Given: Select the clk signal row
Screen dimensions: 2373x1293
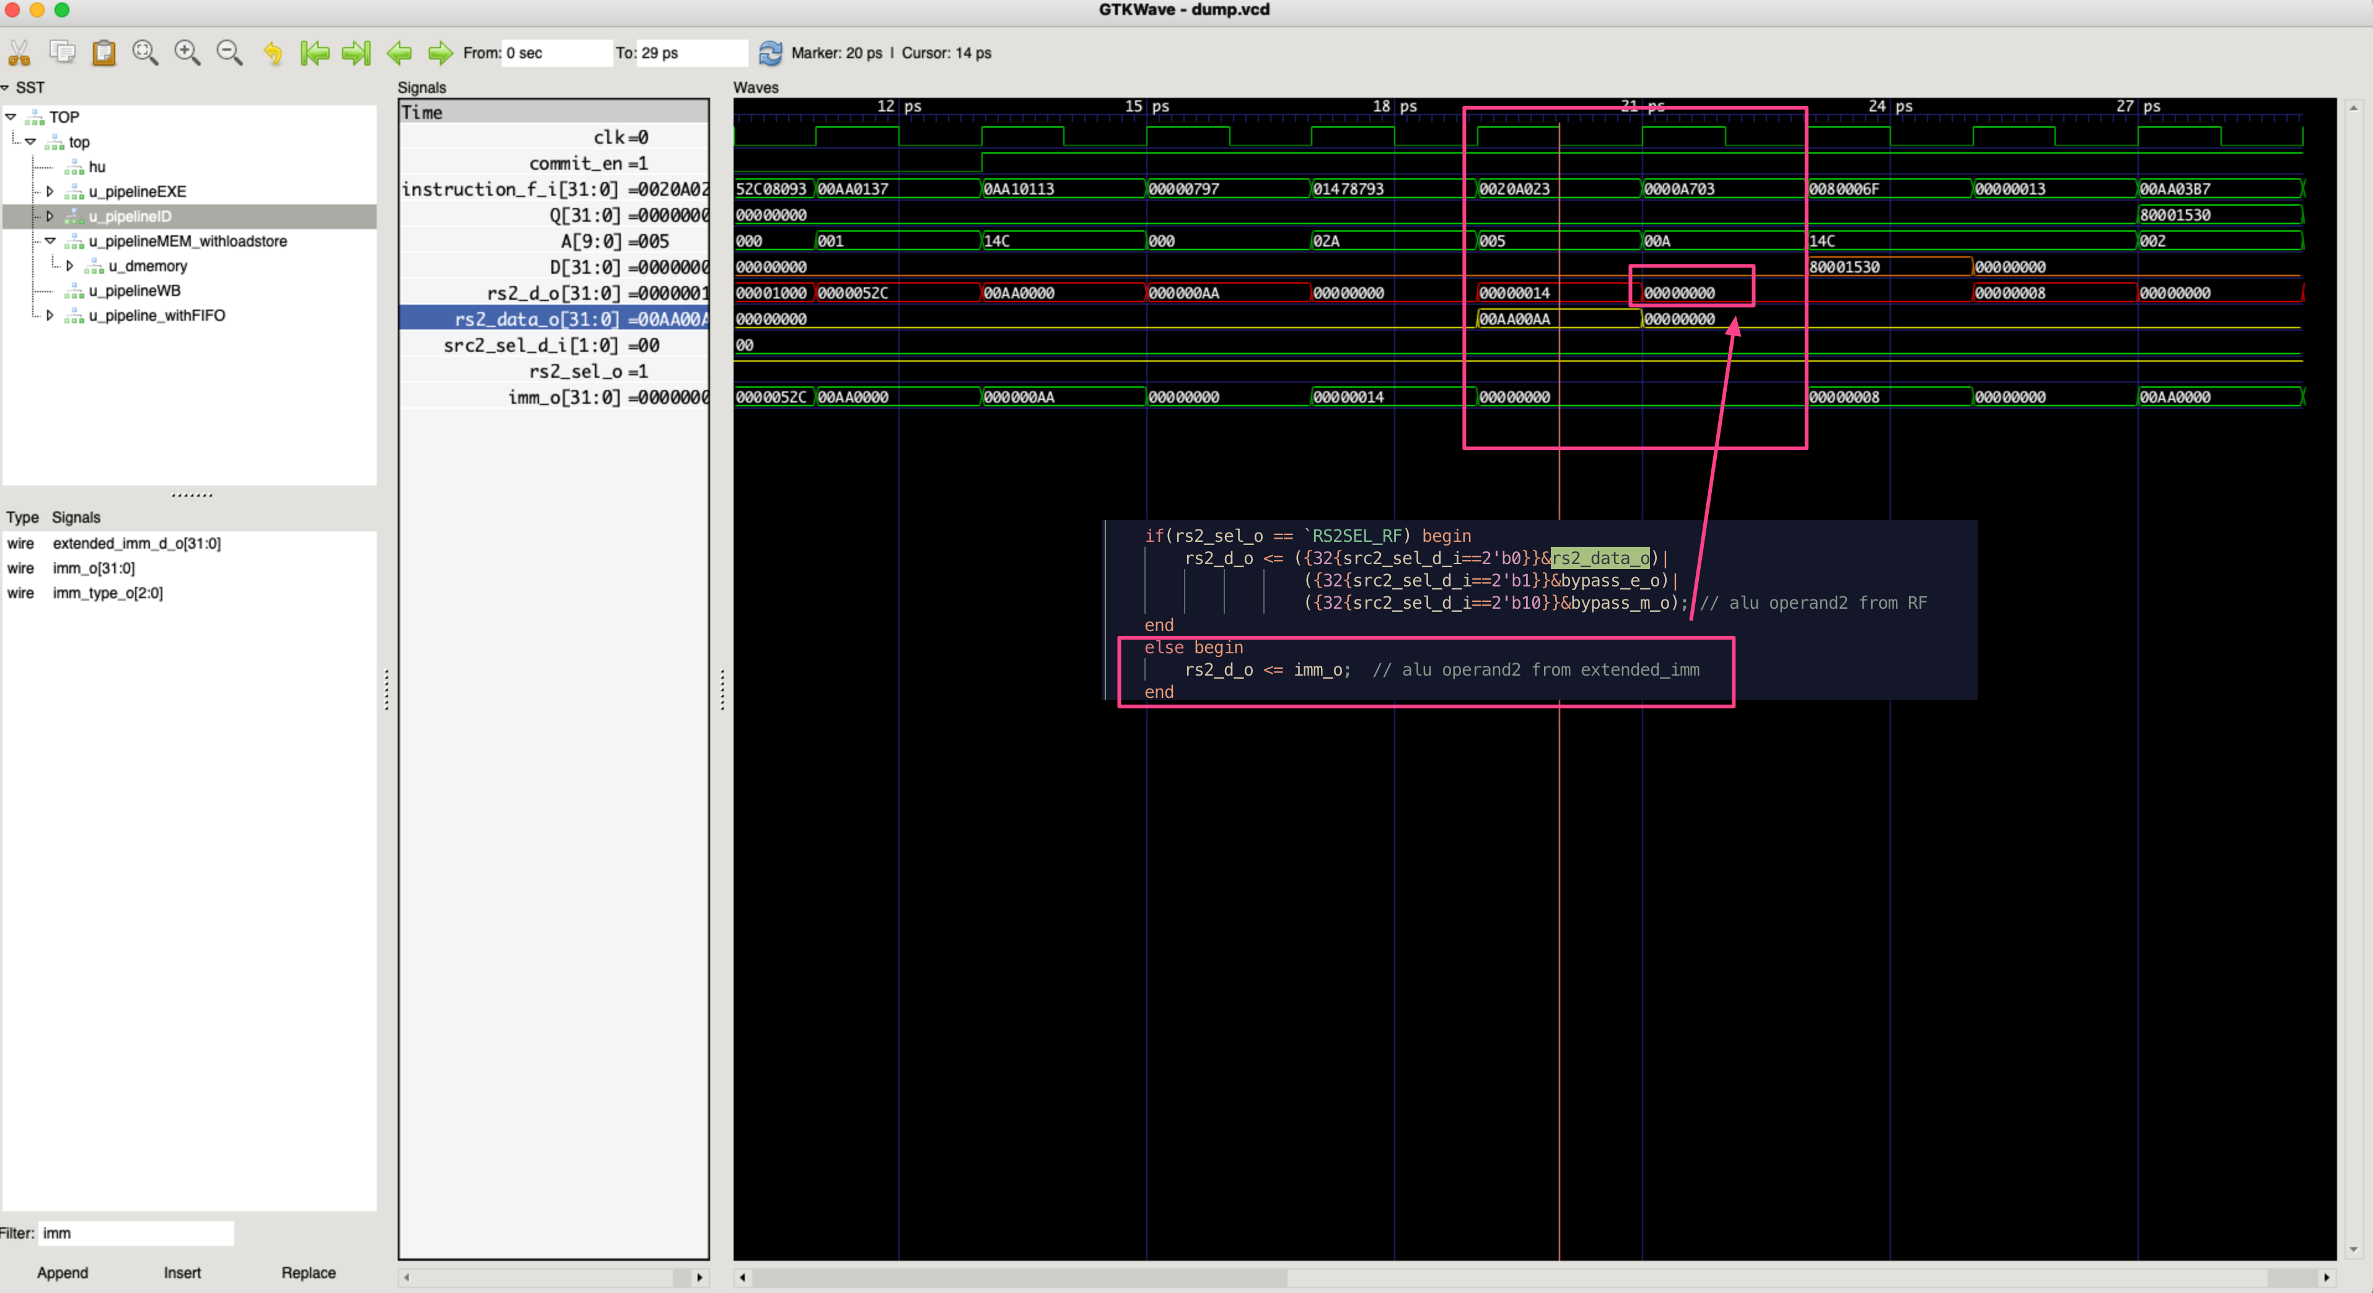Looking at the screenshot, I should click(x=555, y=137).
